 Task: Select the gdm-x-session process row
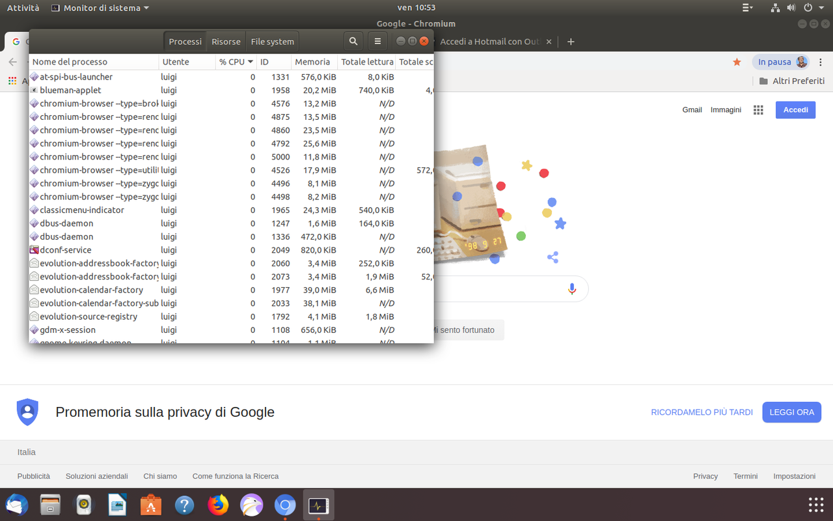coord(231,330)
